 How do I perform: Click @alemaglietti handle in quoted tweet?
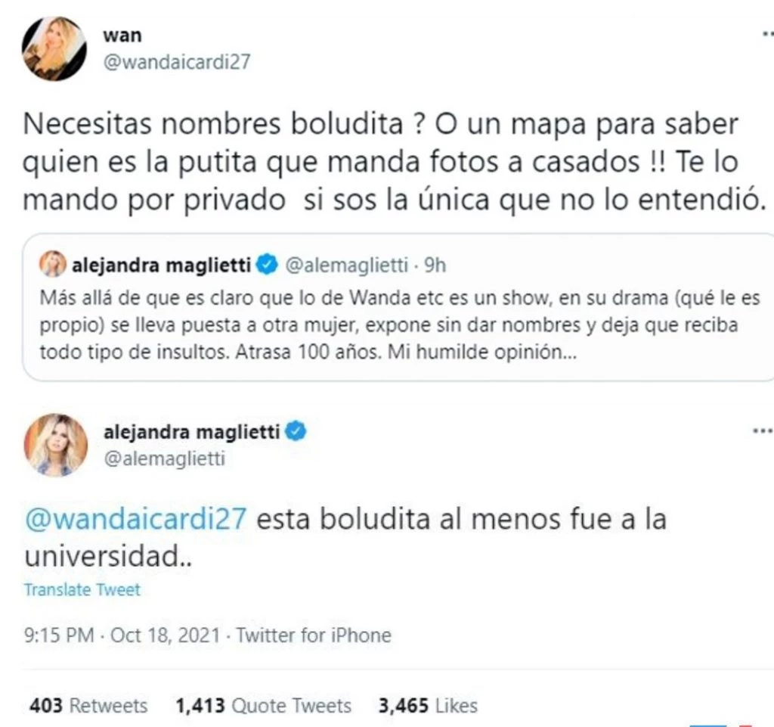coord(347,266)
